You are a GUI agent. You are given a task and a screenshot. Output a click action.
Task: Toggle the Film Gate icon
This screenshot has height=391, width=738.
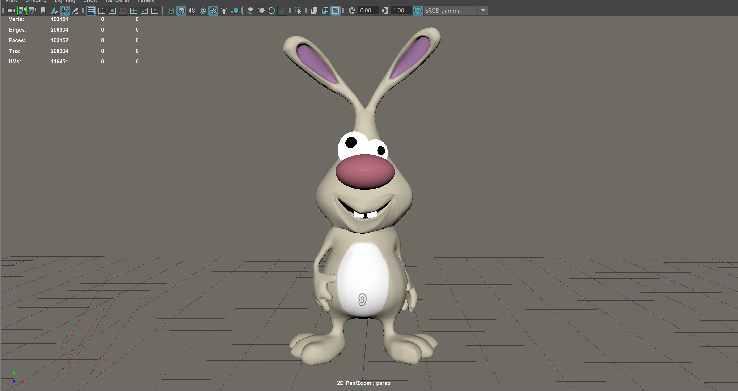[x=102, y=11]
